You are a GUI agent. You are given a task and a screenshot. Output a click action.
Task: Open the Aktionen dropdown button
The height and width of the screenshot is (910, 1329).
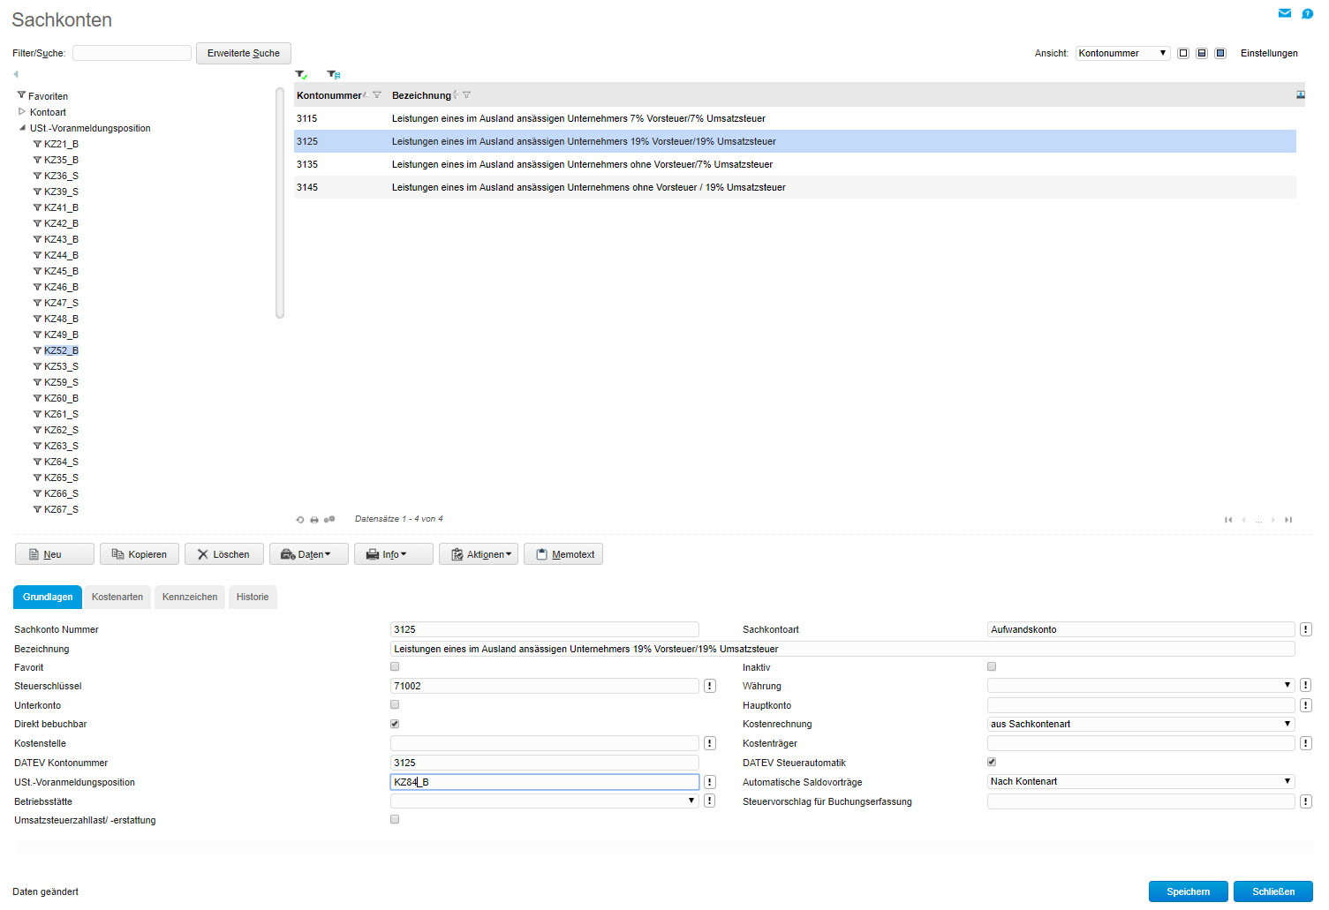click(479, 554)
